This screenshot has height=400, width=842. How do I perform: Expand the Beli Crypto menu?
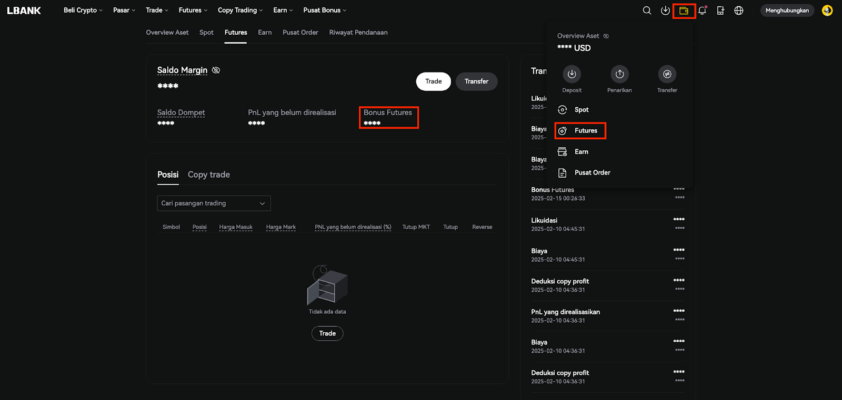tap(83, 11)
